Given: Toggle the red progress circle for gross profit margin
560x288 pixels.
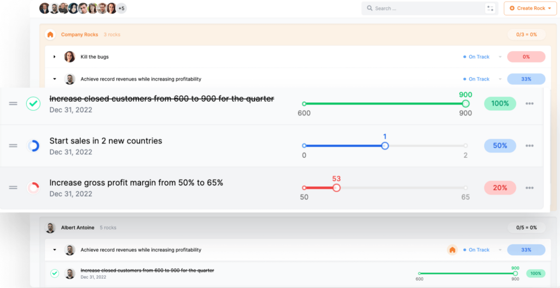Looking at the screenshot, I should point(33,188).
